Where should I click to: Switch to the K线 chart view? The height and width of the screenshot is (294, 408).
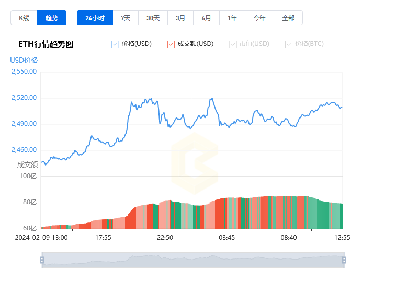point(24,18)
